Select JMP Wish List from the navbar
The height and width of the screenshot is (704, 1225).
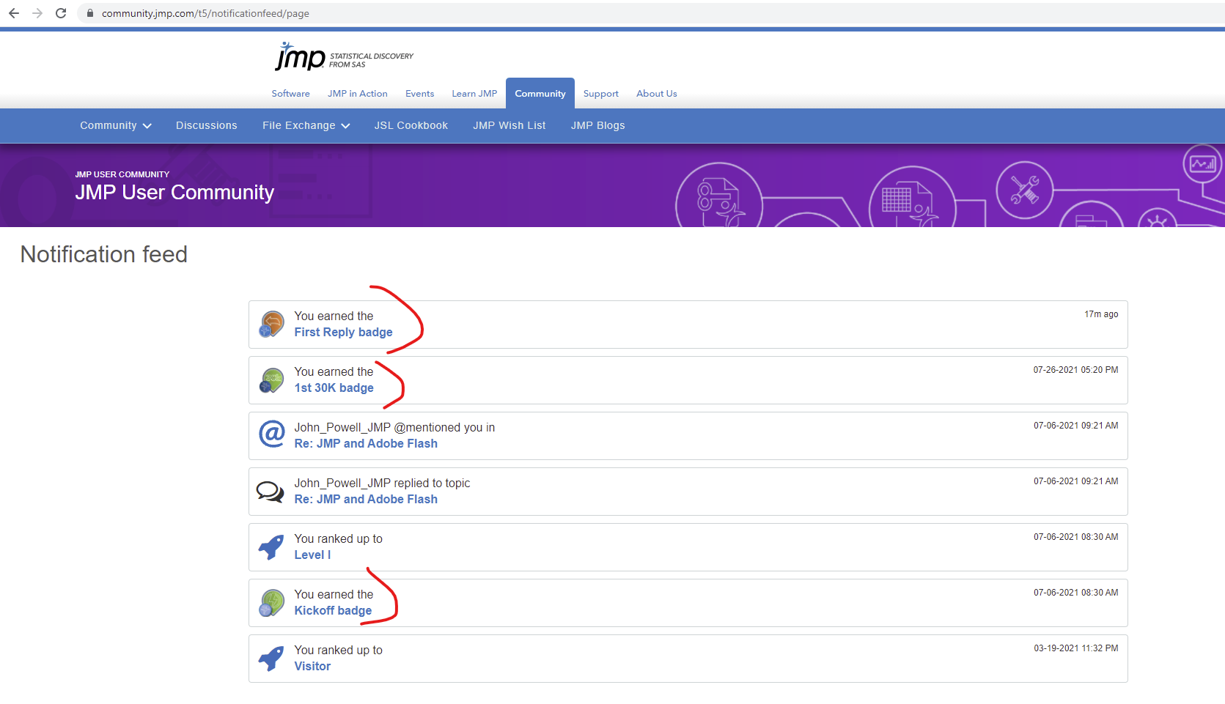(x=509, y=125)
